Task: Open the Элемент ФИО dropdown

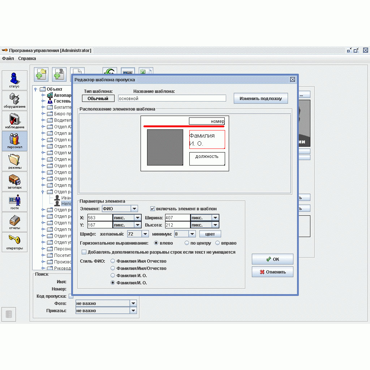Action: [x=134, y=208]
